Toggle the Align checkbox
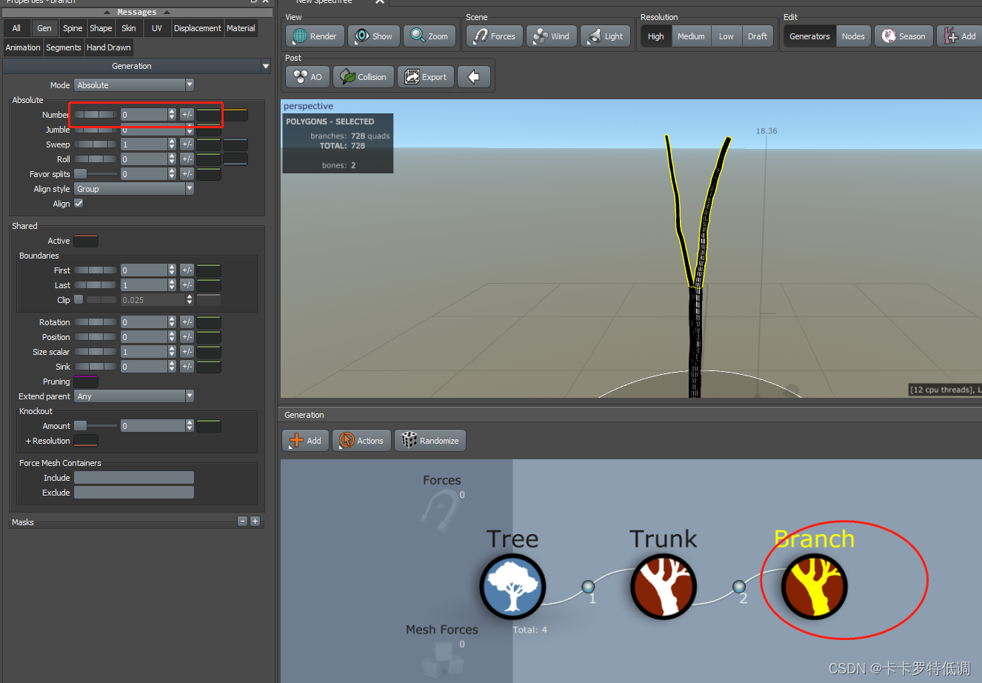The height and width of the screenshot is (683, 982). (x=79, y=203)
